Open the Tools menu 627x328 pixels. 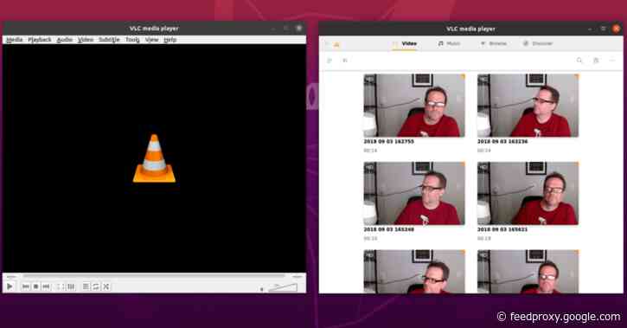tap(132, 40)
